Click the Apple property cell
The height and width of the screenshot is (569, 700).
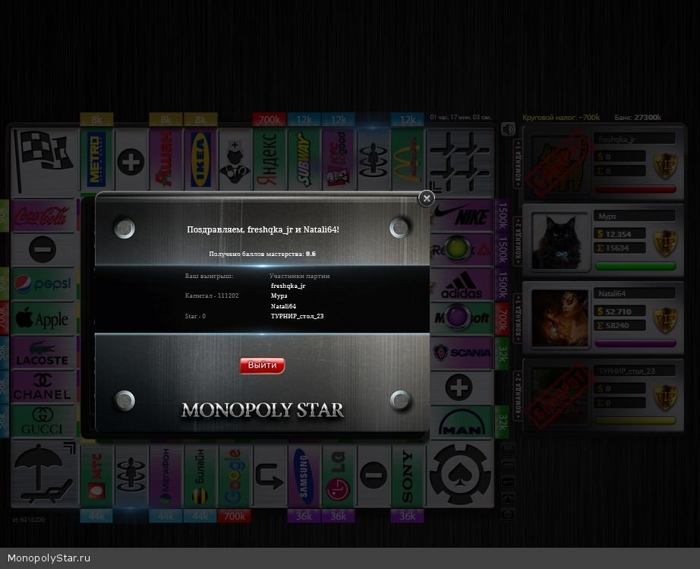(x=43, y=319)
